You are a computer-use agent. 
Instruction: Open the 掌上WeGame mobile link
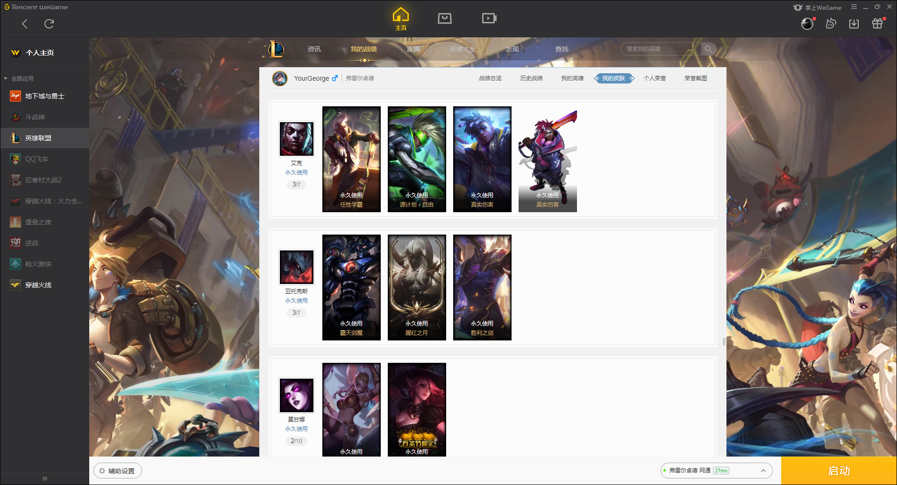[x=818, y=7]
